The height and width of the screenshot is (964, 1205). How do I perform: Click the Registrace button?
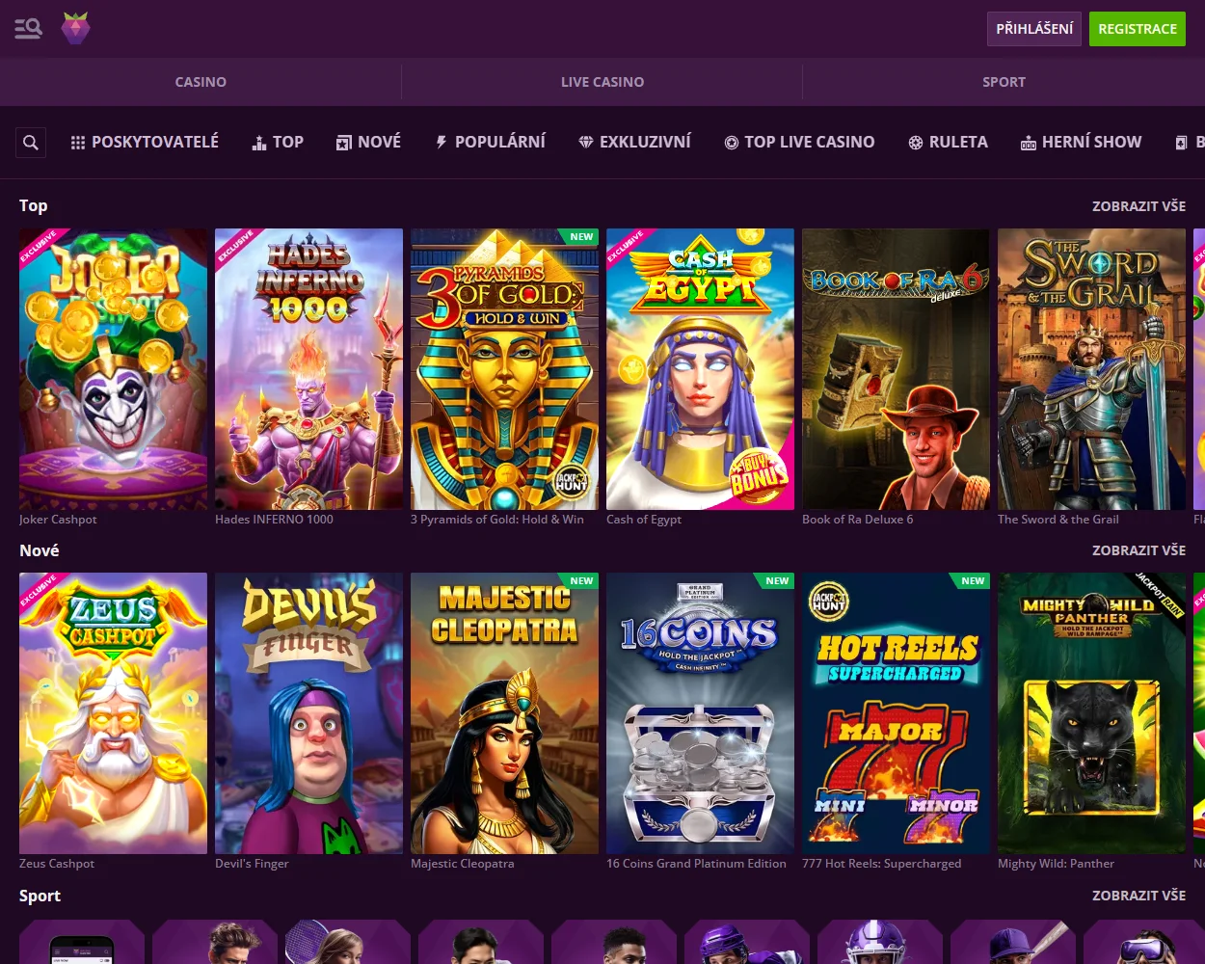click(x=1138, y=28)
